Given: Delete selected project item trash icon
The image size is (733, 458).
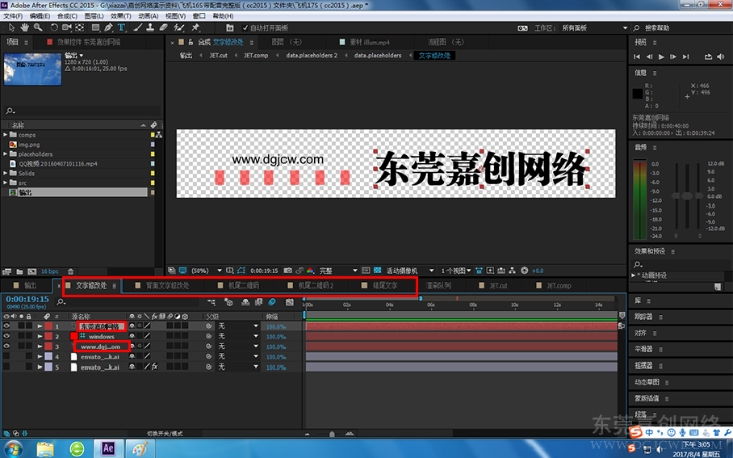Looking at the screenshot, I should 70,271.
